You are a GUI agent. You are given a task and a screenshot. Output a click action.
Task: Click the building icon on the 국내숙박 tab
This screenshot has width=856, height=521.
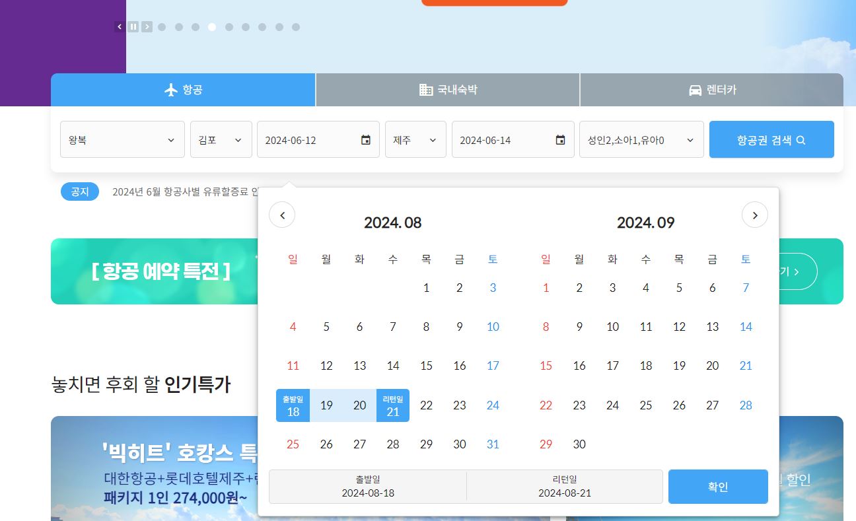click(x=425, y=90)
